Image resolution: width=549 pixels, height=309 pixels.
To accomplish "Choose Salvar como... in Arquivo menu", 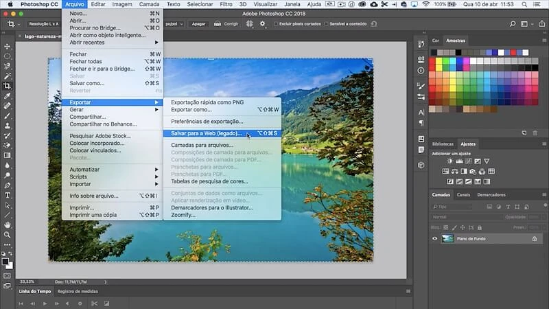I will pos(113,83).
